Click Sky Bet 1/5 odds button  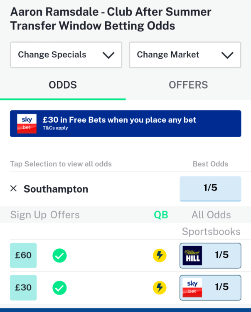(x=221, y=287)
